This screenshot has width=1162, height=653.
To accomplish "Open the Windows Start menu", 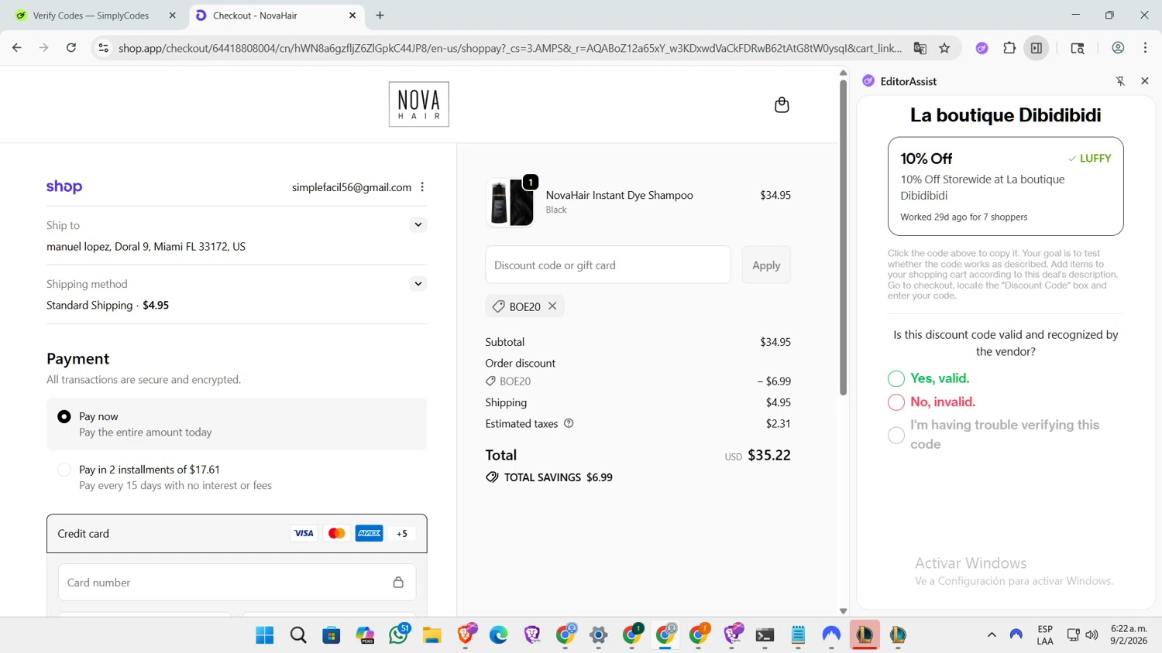I will click(265, 635).
